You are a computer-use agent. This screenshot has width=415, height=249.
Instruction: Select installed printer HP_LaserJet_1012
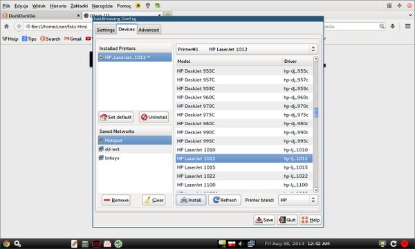(x=135, y=57)
